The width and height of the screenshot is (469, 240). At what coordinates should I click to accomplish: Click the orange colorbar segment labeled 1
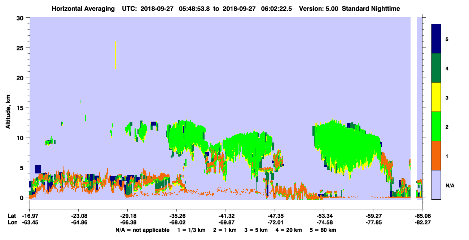pyautogui.click(x=436, y=155)
